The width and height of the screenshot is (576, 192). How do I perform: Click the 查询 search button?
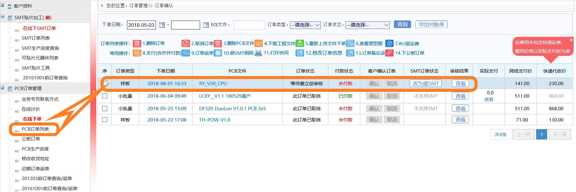tap(402, 24)
